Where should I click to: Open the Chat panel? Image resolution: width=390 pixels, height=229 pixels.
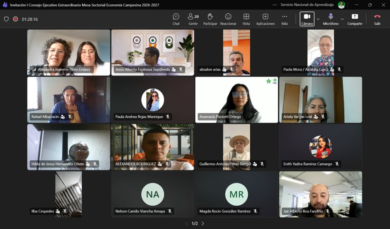[176, 19]
